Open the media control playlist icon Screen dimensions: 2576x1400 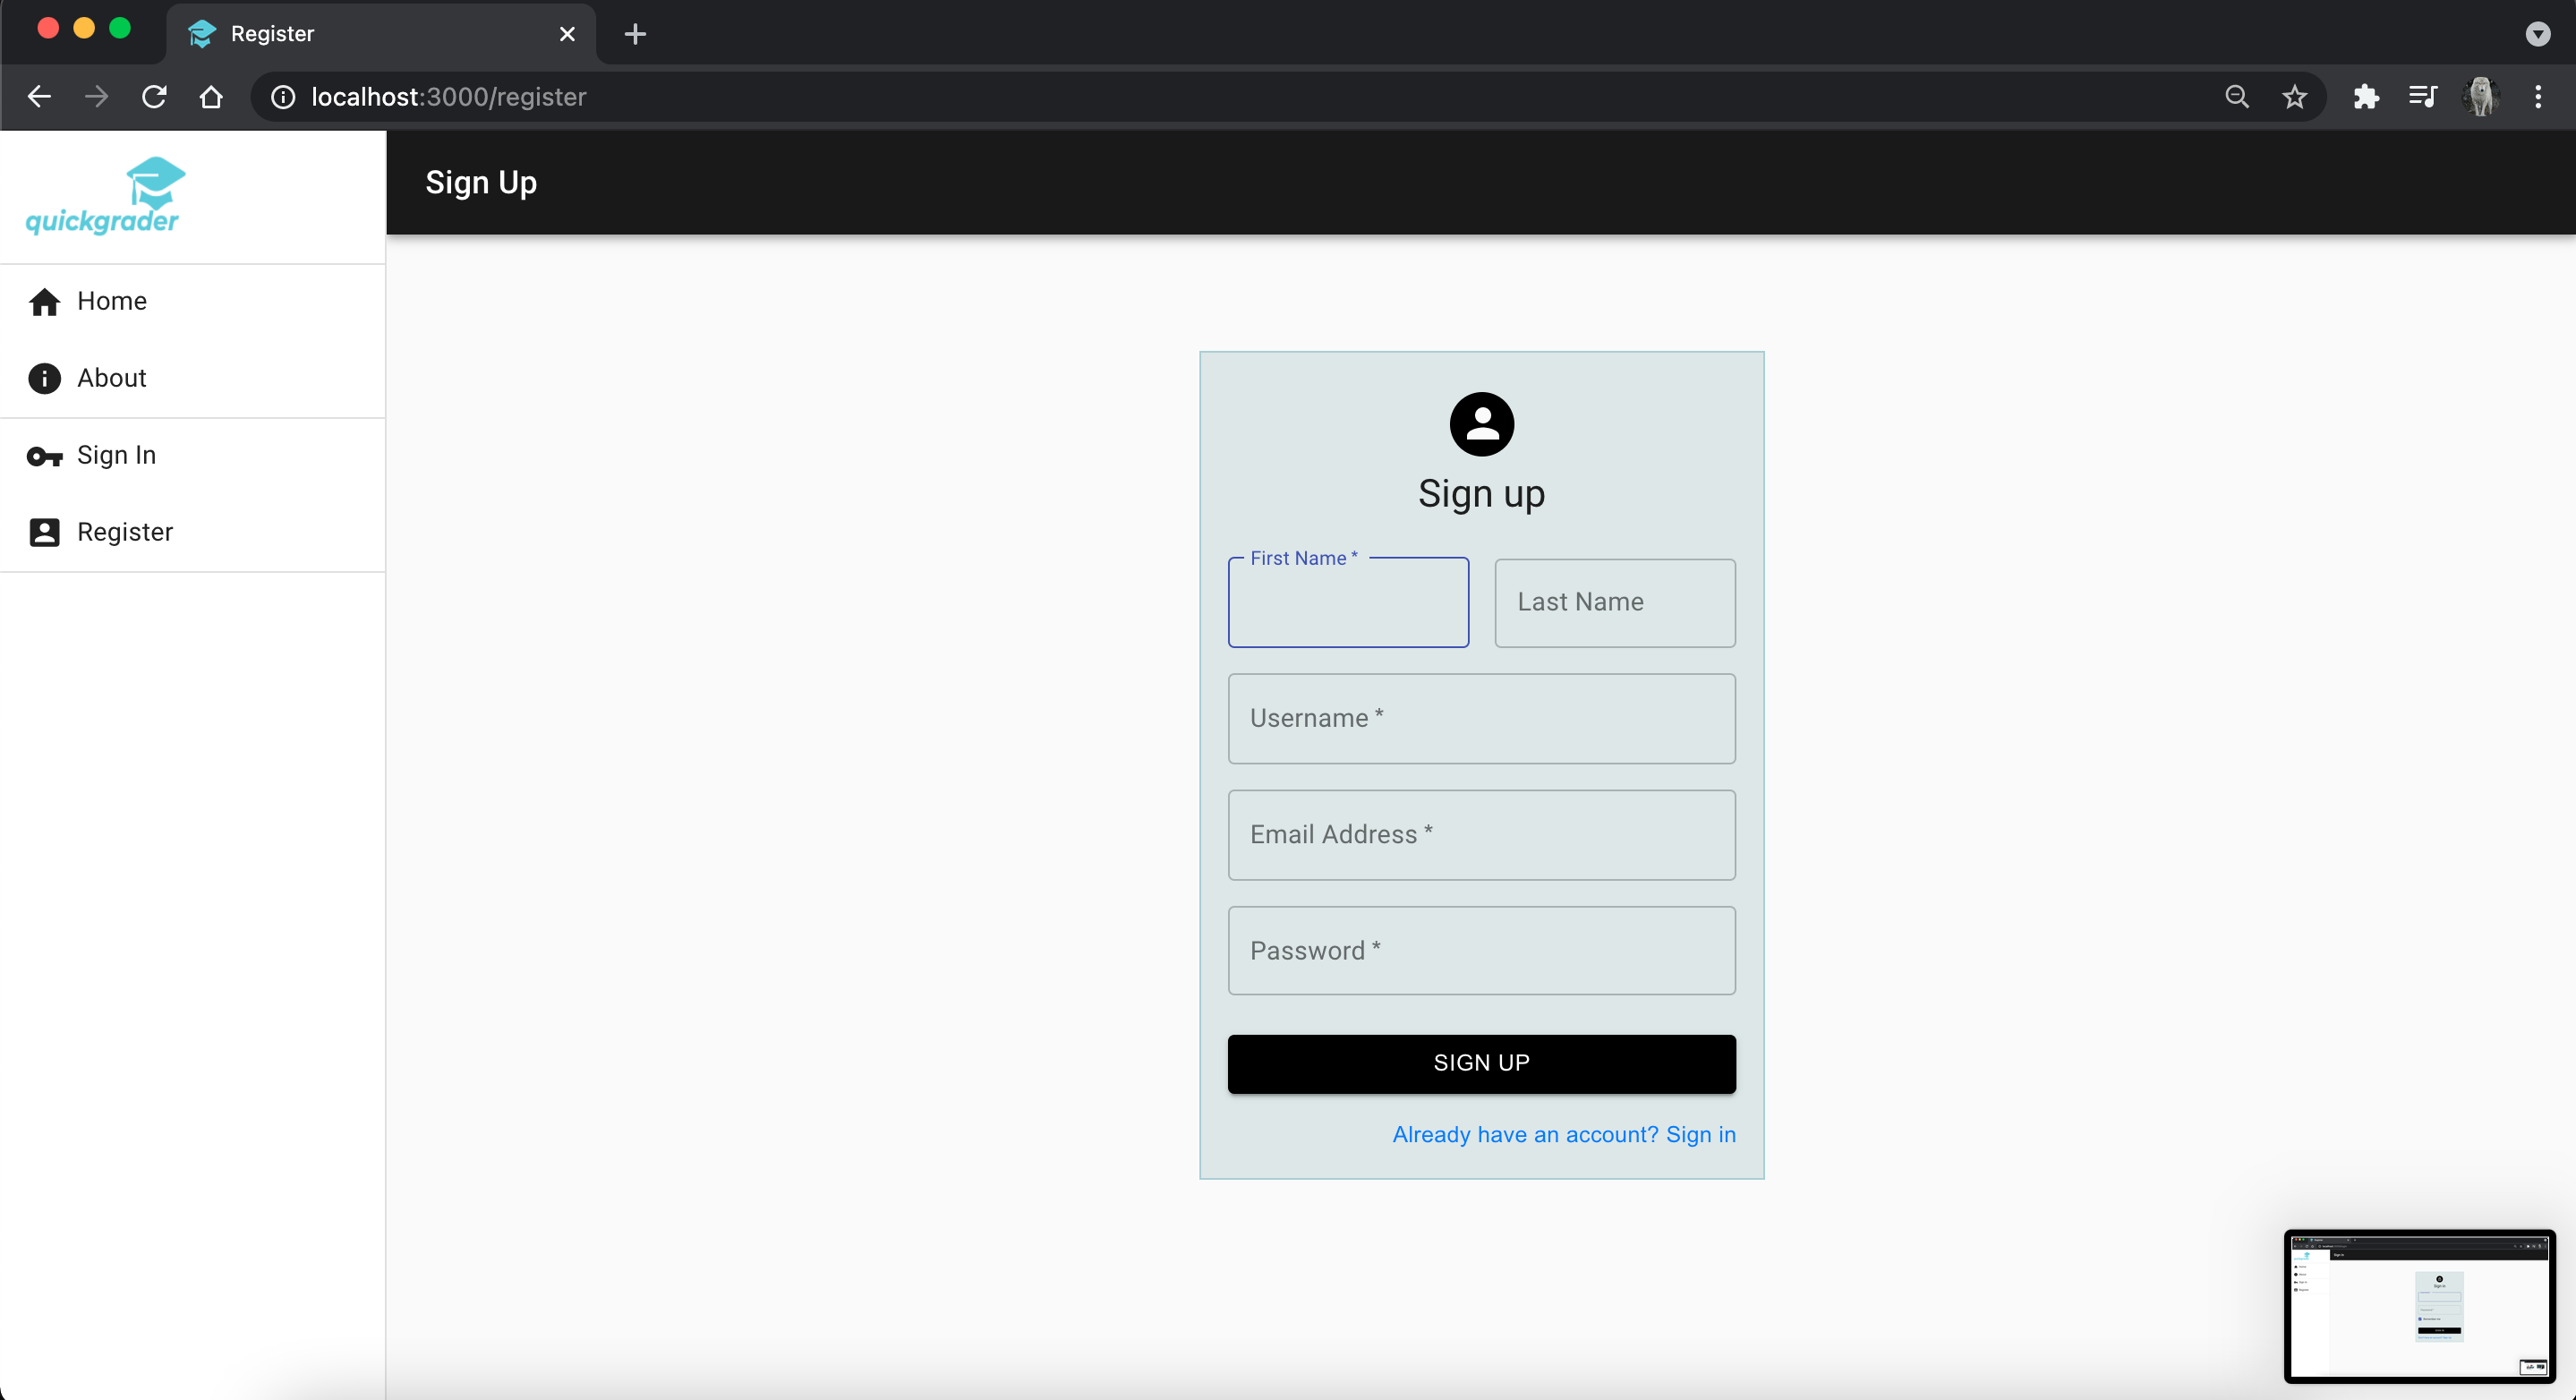pos(2422,97)
